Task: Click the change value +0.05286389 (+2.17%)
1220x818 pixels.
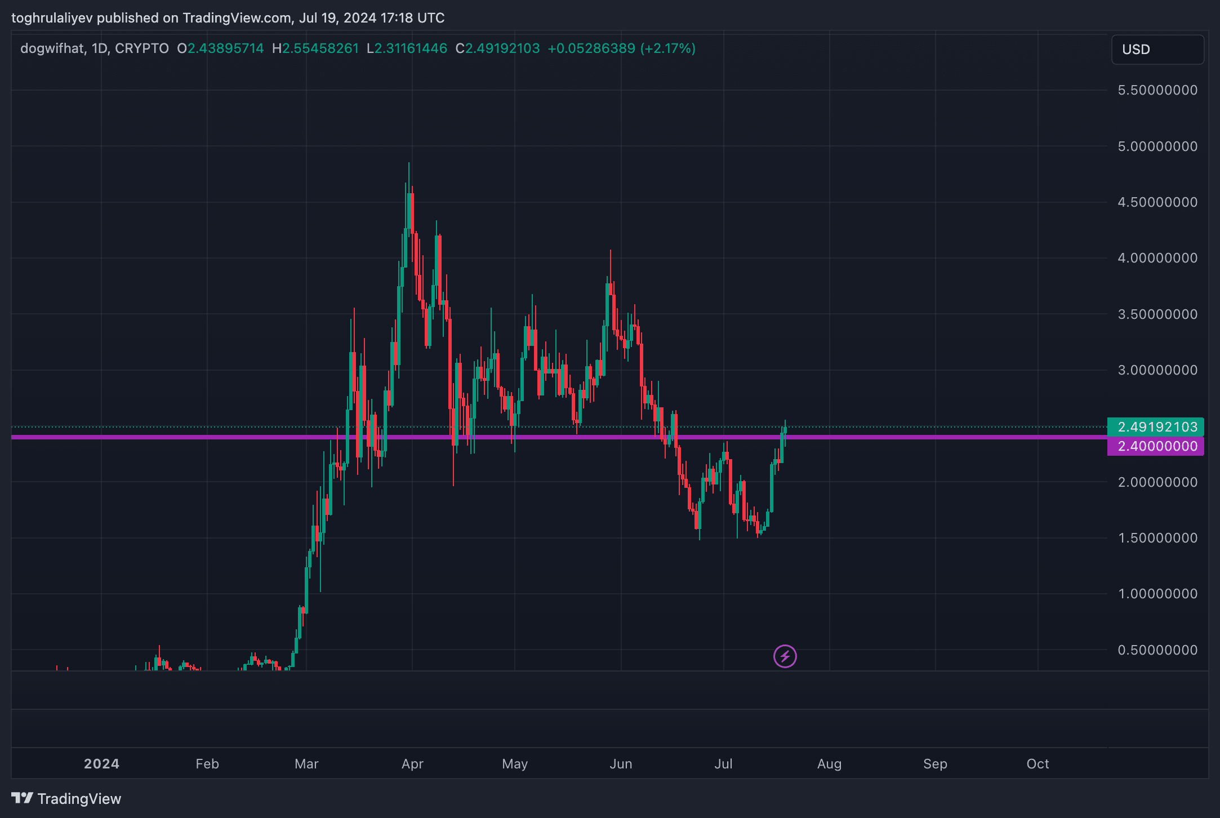Action: pos(622,48)
